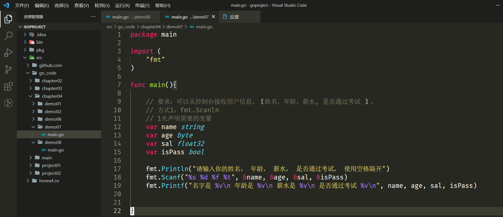Switch to the 设置 tab
Image resolution: width=503 pixels, height=217 pixels.
[x=239, y=17]
